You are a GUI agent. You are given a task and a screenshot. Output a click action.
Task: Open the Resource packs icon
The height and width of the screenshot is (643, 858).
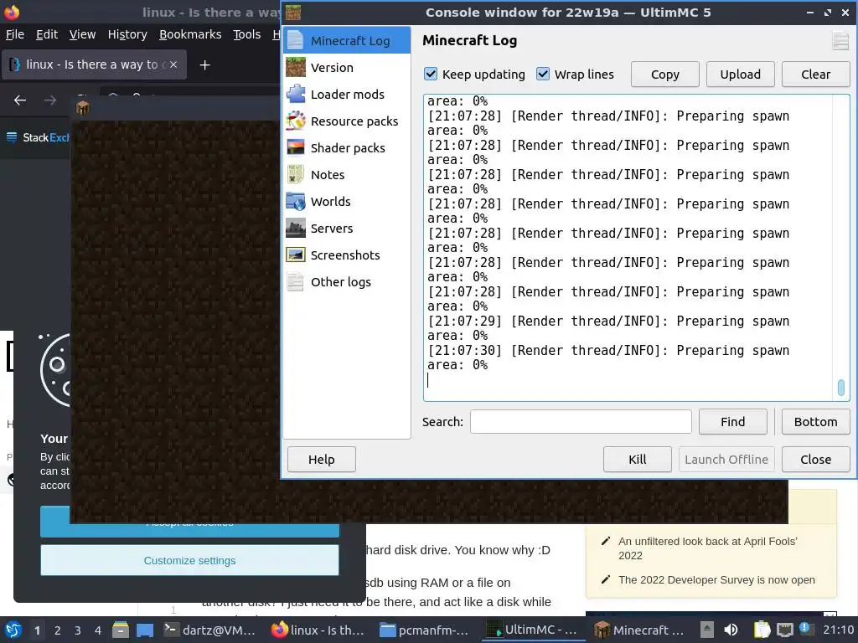pos(296,121)
